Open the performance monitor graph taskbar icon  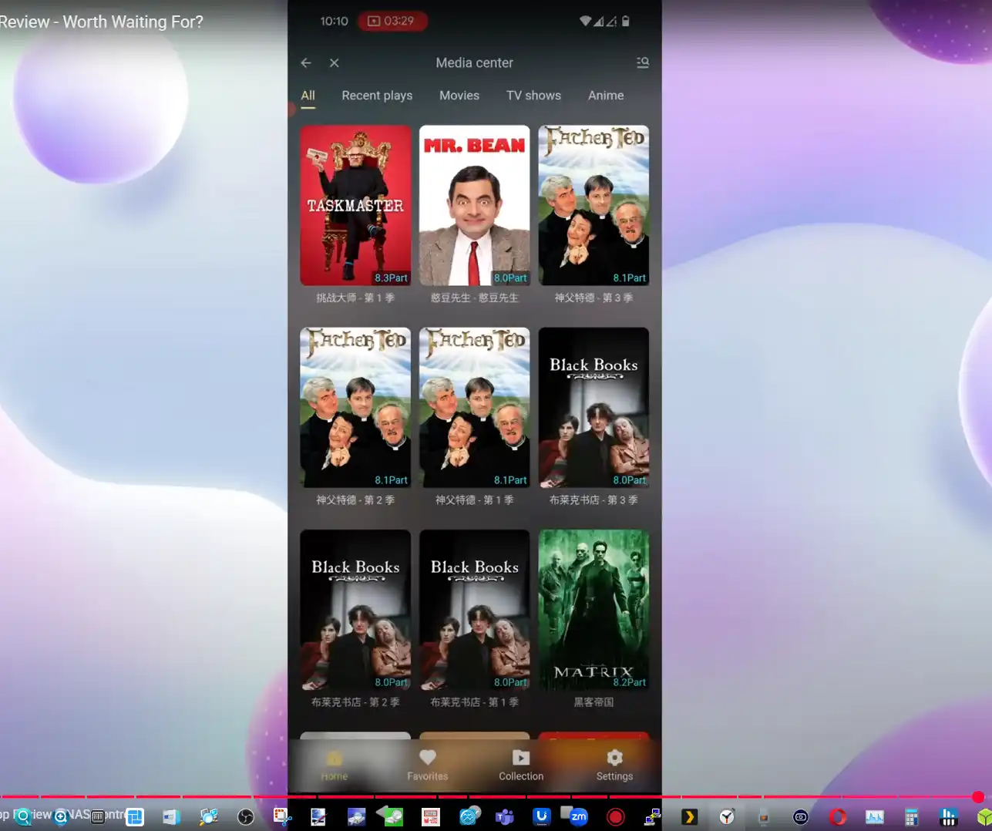[x=875, y=817]
